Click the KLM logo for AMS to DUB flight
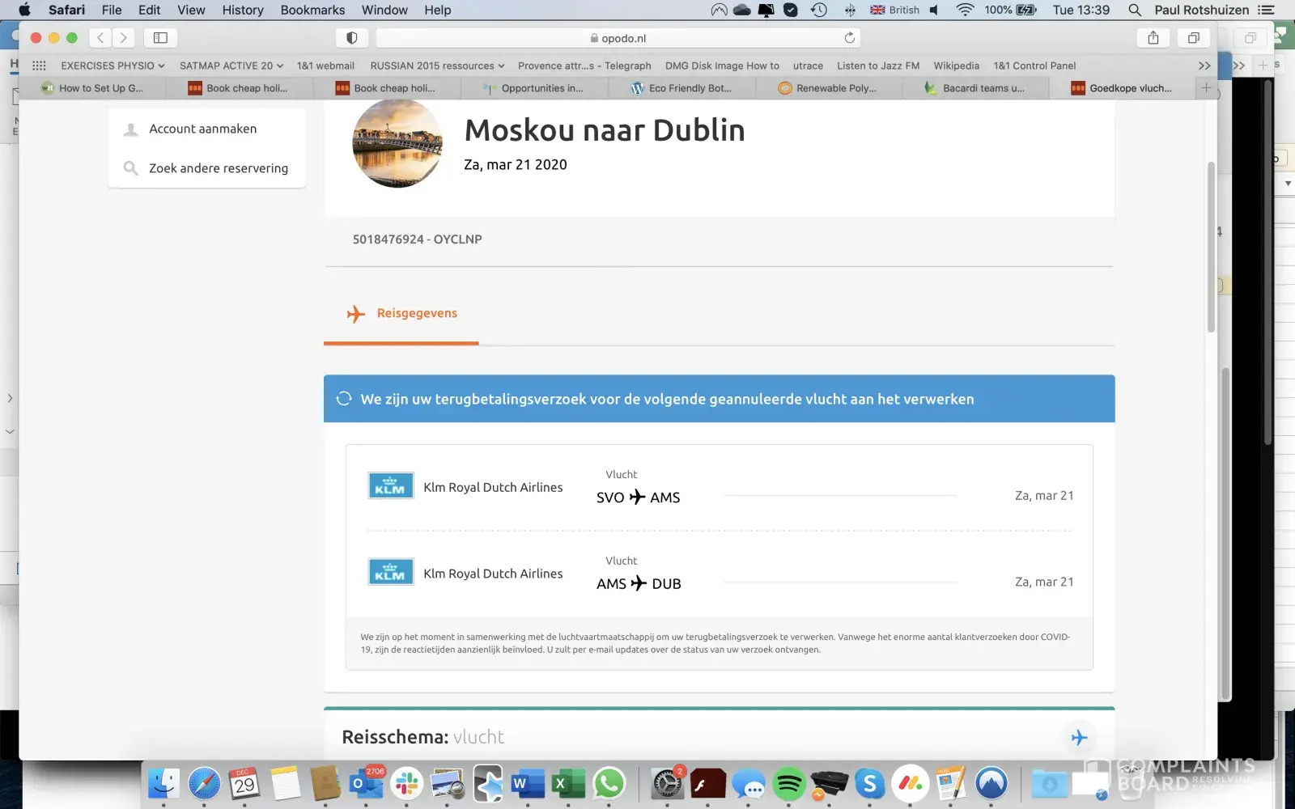The image size is (1295, 809). point(390,572)
